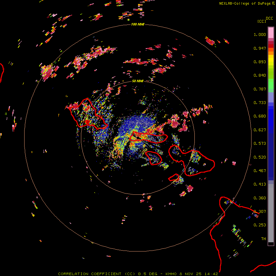Click the 0.627 color scale value
276x276 pixels.
[x=260, y=130]
